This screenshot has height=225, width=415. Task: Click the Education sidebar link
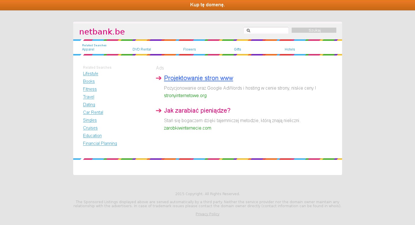[92, 136]
